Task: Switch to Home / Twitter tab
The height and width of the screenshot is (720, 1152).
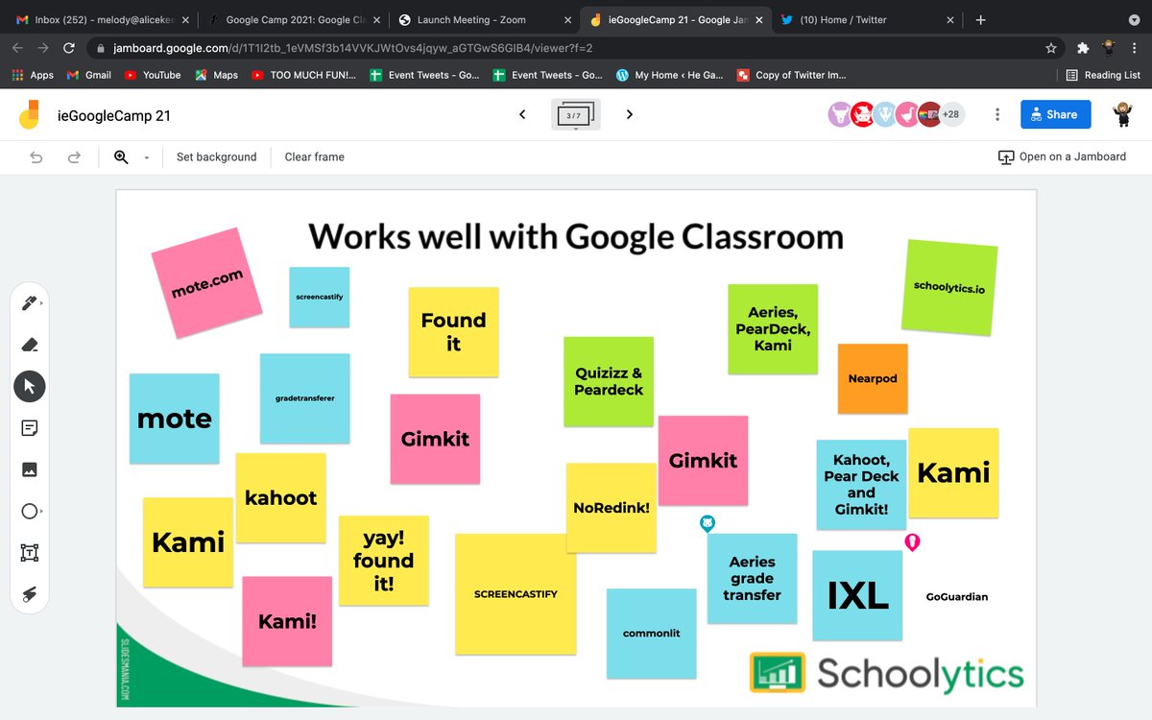Action: click(869, 19)
